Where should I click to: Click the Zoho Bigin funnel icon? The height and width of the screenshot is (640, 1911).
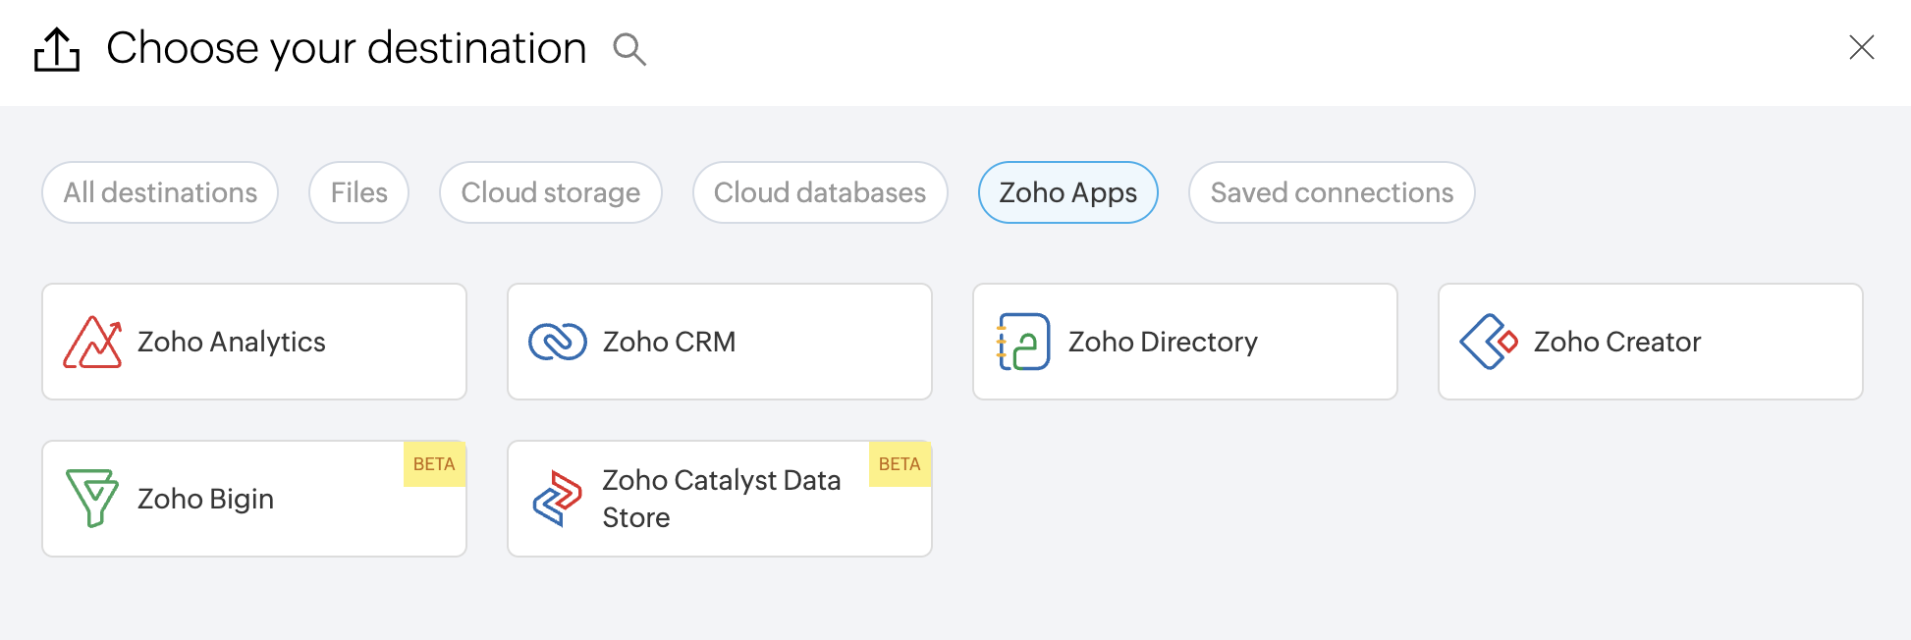point(92,498)
